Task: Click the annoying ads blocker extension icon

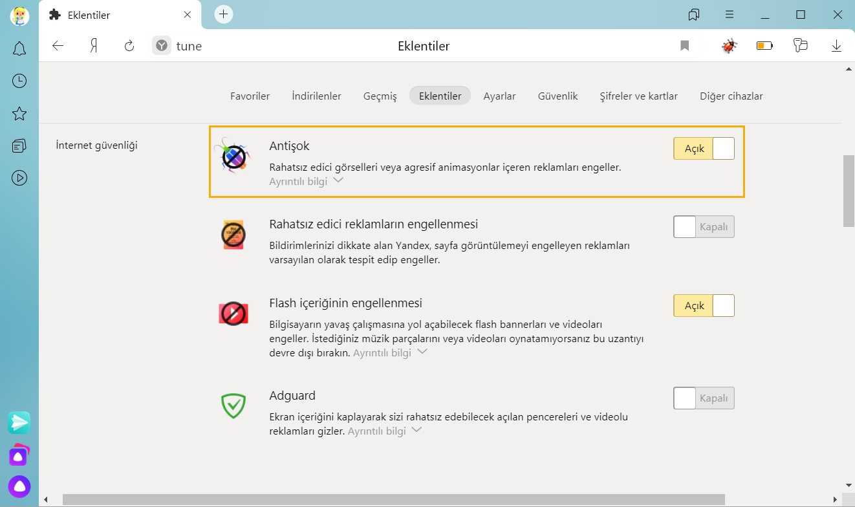Action: (233, 235)
